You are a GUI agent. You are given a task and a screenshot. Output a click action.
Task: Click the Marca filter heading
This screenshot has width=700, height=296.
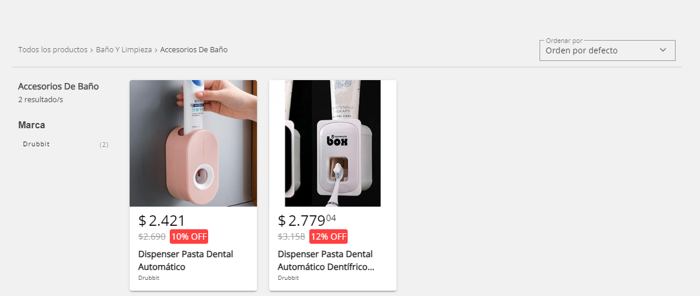click(x=31, y=125)
